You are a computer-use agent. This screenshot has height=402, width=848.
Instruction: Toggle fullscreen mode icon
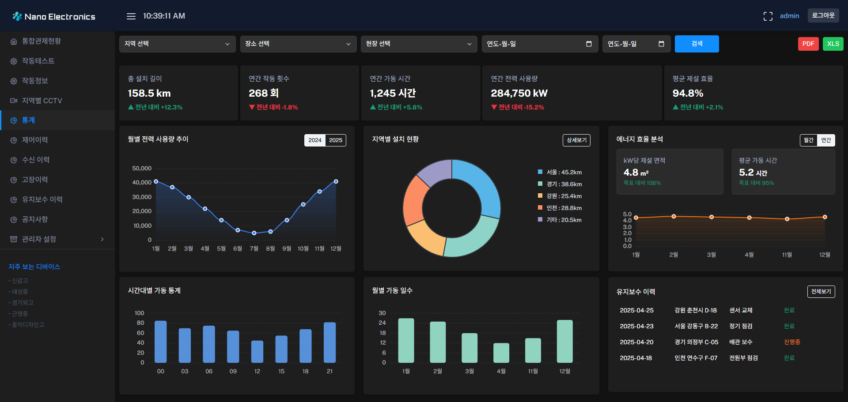pyautogui.click(x=768, y=16)
